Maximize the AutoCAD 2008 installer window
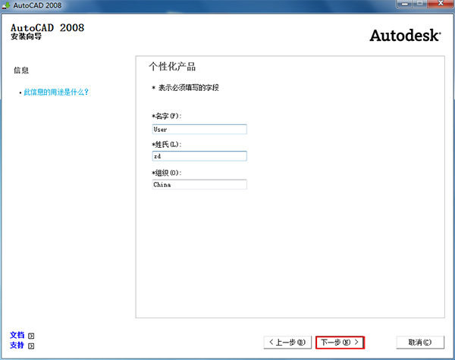 [x=419, y=4]
